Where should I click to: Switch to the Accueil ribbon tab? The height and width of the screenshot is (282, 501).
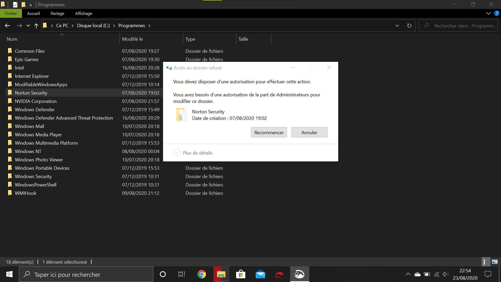pyautogui.click(x=33, y=13)
